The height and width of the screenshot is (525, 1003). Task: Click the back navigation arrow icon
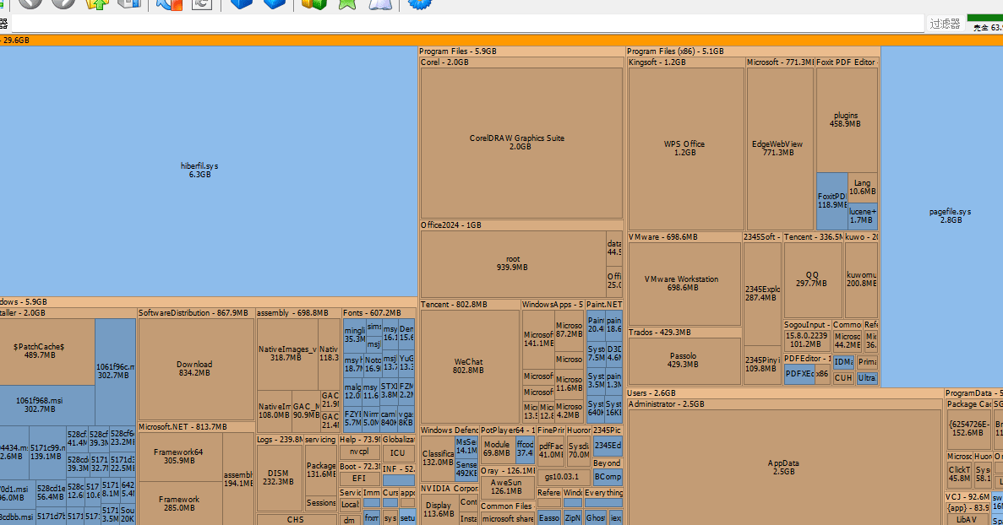point(30,3)
